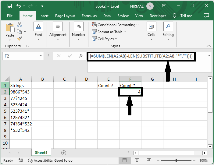Open the Formulas tab
Image resolution: width=214 pixels, height=165 pixels.
tap(89, 16)
